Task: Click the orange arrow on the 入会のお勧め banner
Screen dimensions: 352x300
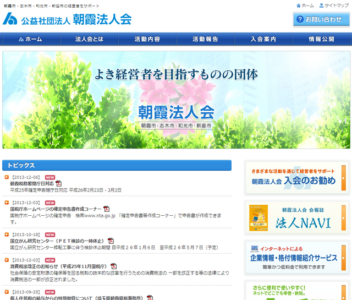Action: pos(344,177)
